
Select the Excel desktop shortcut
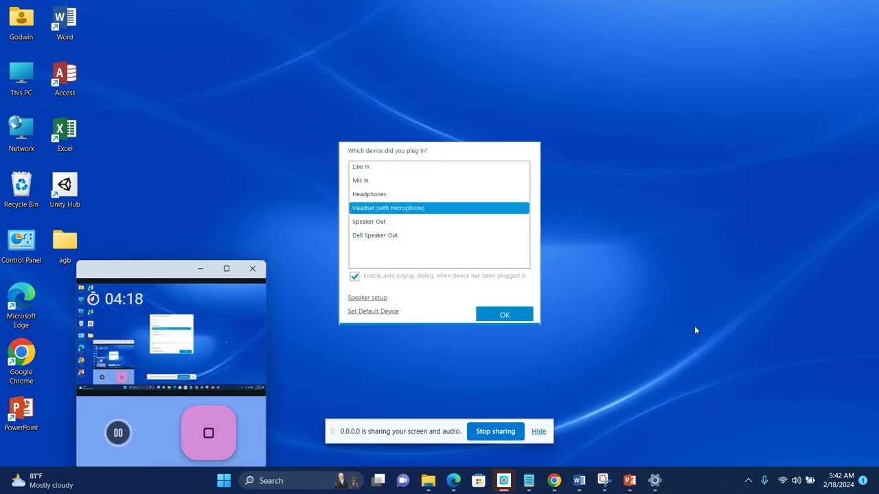65,134
